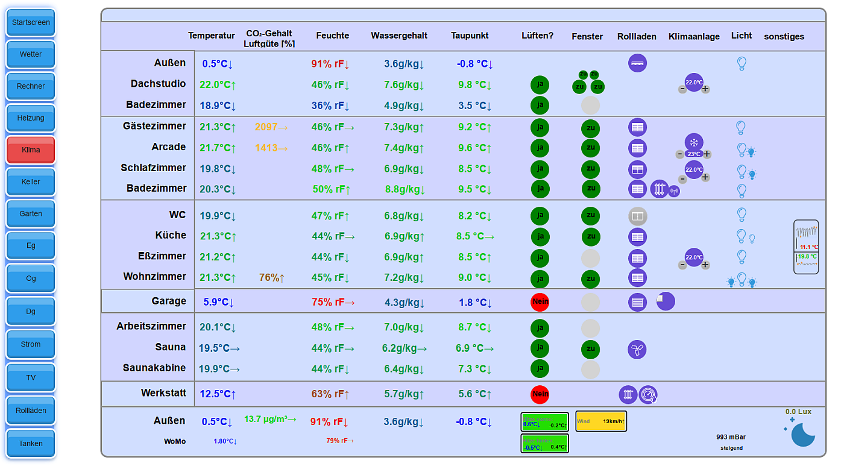
Task: Open the Küche roller shutter control
Action: click(x=637, y=237)
